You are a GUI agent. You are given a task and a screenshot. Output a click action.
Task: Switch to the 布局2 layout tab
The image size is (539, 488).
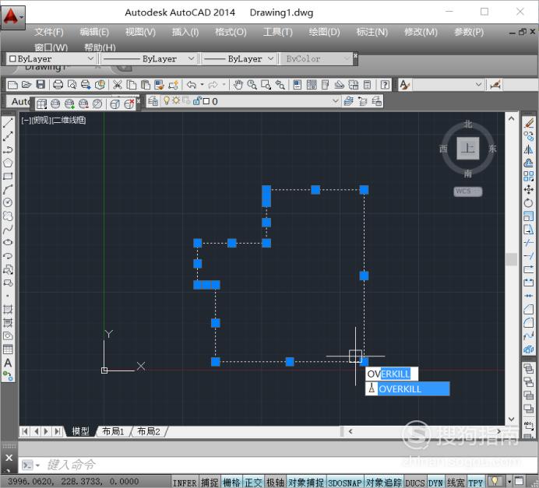pos(149,431)
